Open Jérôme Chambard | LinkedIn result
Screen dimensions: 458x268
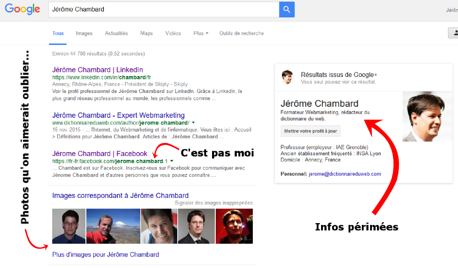coord(98,70)
